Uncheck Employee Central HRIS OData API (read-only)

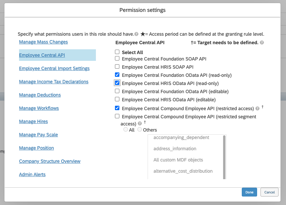(117, 83)
